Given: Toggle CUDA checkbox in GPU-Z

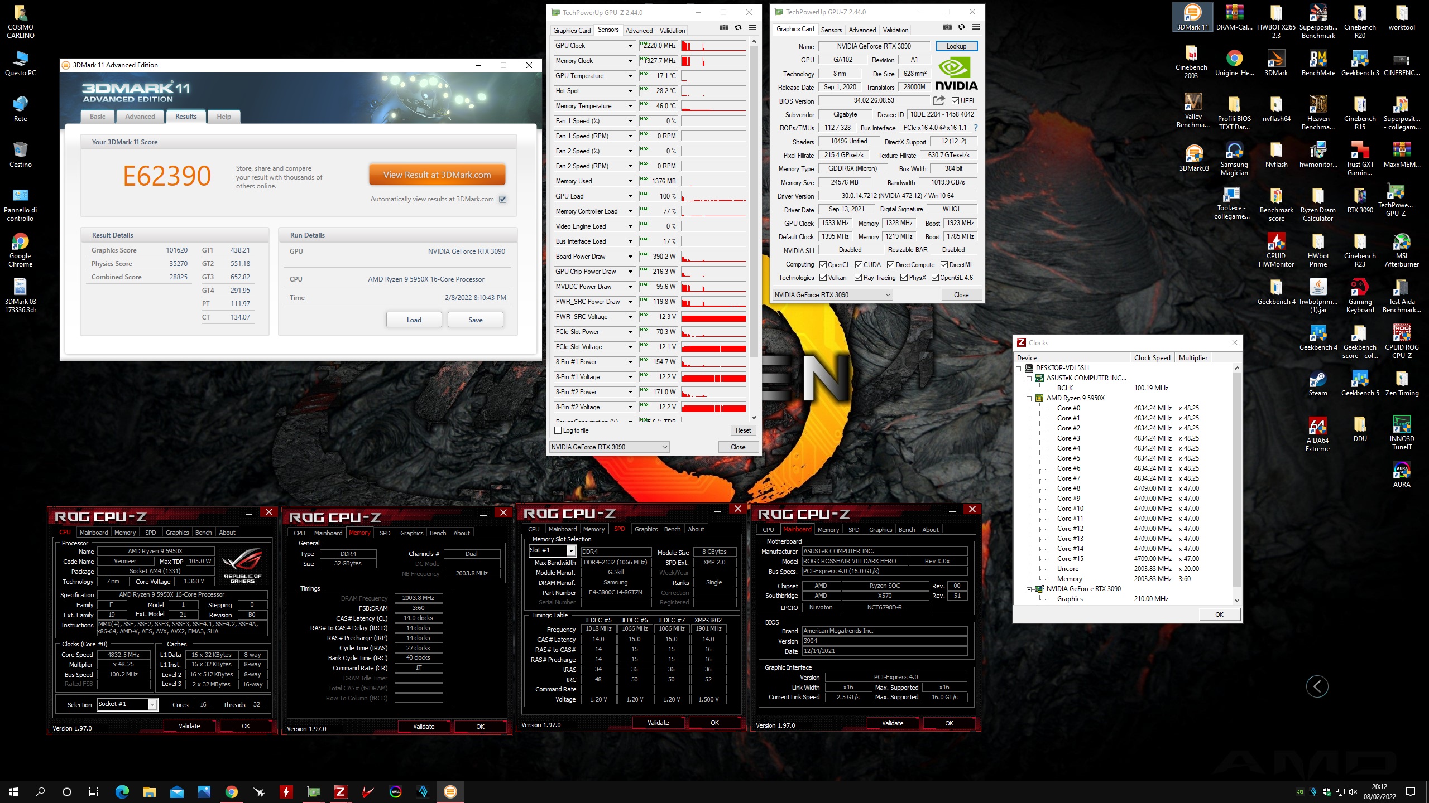Looking at the screenshot, I should click(859, 264).
